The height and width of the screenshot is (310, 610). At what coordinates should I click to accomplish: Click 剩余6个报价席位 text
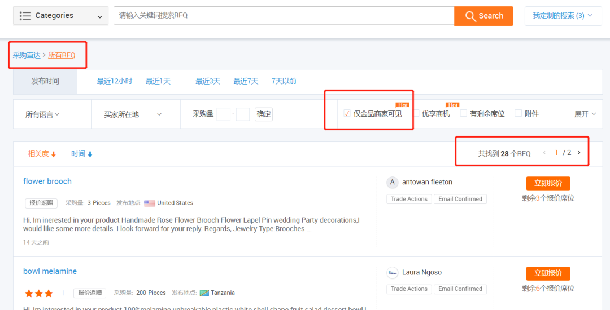click(548, 288)
